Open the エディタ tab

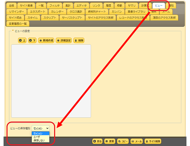82,6
